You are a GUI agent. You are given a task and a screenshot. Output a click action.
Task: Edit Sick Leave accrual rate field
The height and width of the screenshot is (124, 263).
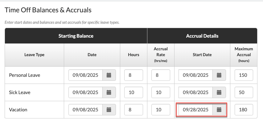(x=161, y=93)
